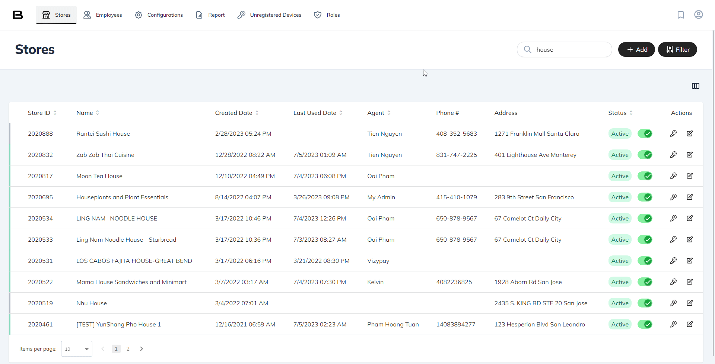The image size is (715, 364).
Task: Edit the Zab Zab Thai Cuisine store
Action: pyautogui.click(x=690, y=155)
